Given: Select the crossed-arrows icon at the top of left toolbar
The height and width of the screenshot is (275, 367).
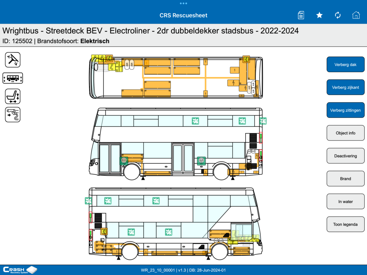Looking at the screenshot, I should (13, 60).
